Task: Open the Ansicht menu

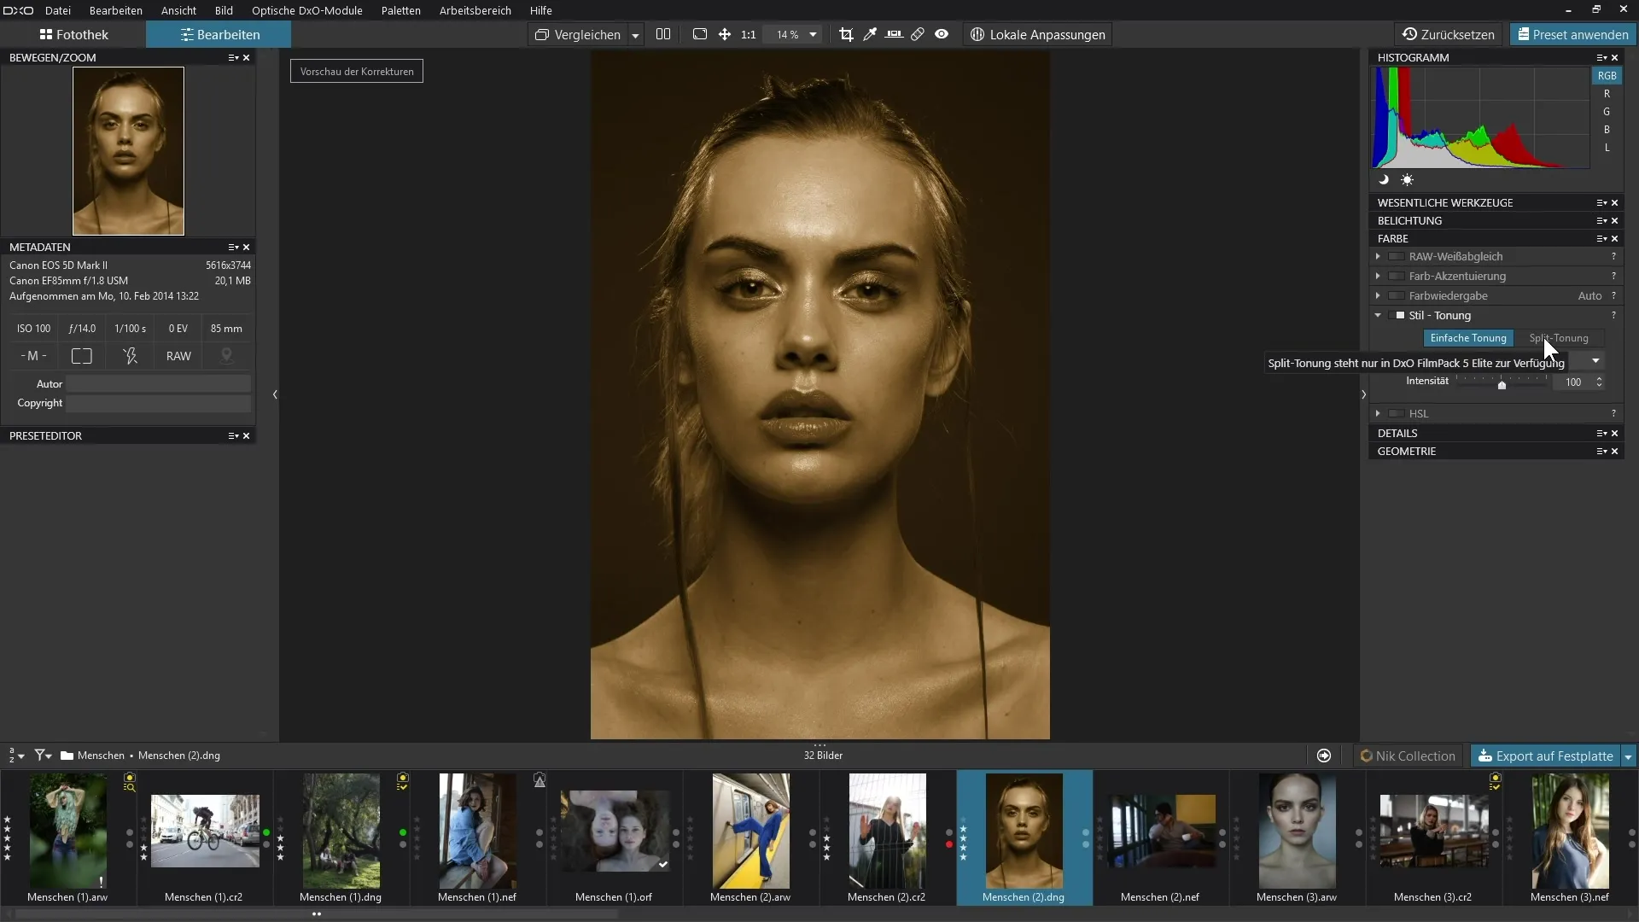Action: [178, 10]
